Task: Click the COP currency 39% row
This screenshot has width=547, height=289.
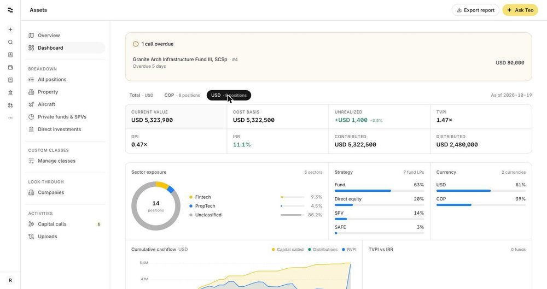Action: (x=481, y=201)
